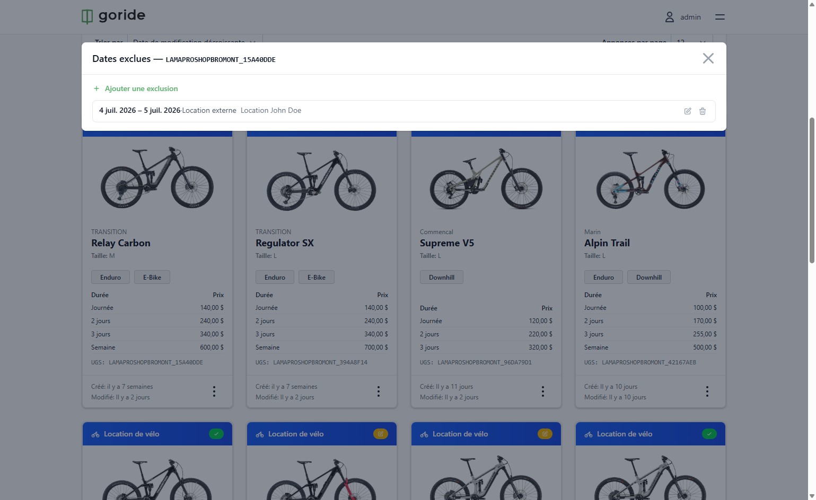Click the Regulator SX title

[285, 243]
